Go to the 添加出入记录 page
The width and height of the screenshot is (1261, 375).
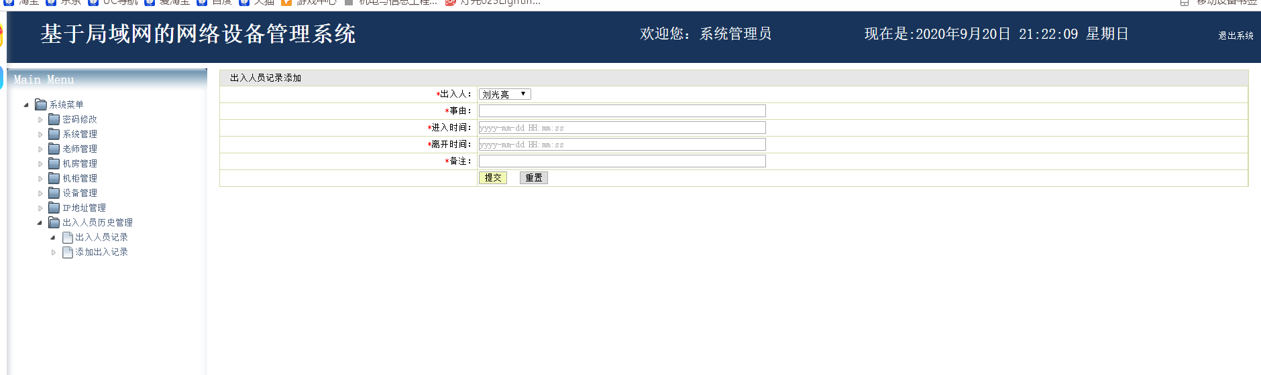click(x=101, y=252)
